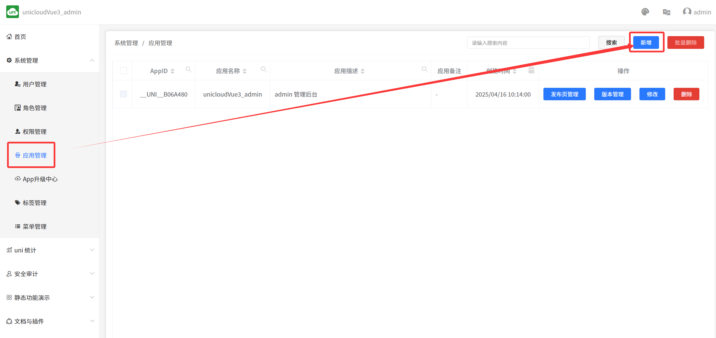Open the 创建时间 calendar filter icon

pyautogui.click(x=531, y=70)
